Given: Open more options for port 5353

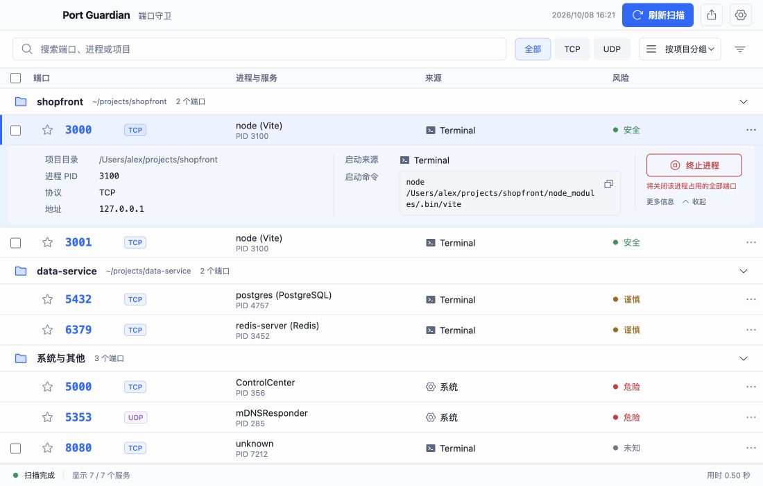Looking at the screenshot, I should click(x=751, y=417).
